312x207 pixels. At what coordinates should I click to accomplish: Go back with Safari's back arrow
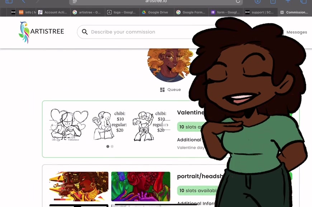click(x=23, y=1)
